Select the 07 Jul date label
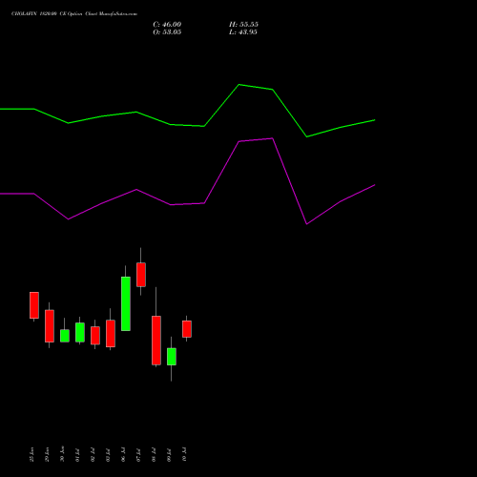The width and height of the screenshot is (477, 477). pyautogui.click(x=138, y=455)
